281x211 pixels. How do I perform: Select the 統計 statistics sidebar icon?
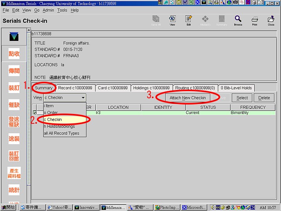[14, 190]
